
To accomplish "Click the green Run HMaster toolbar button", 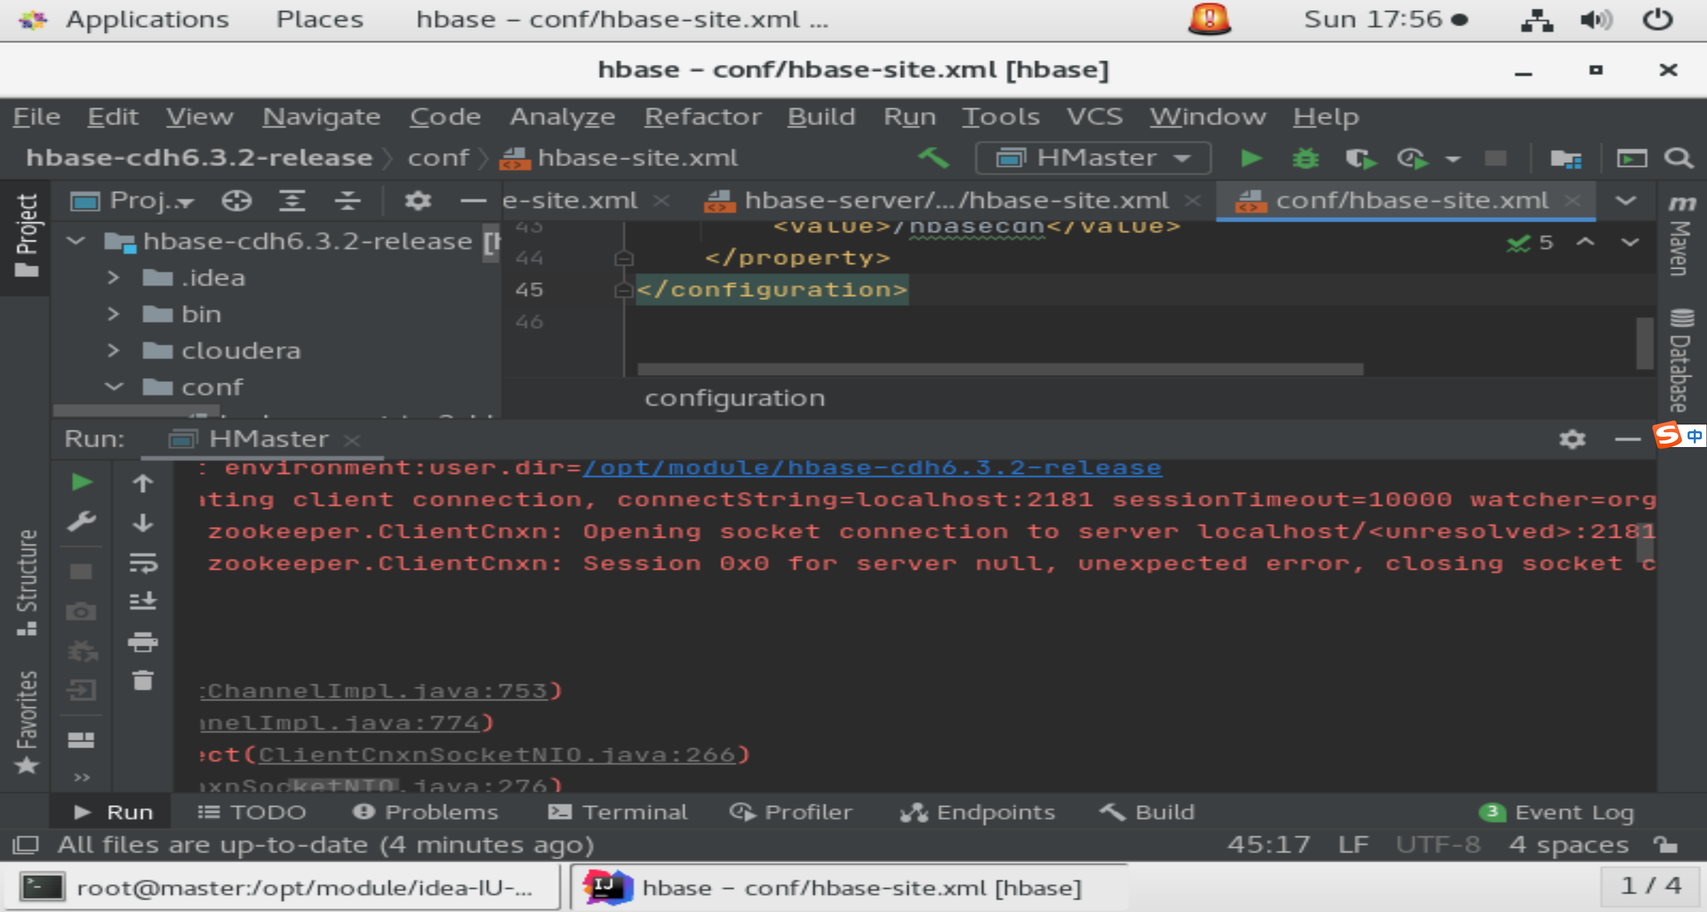I will (x=1250, y=159).
